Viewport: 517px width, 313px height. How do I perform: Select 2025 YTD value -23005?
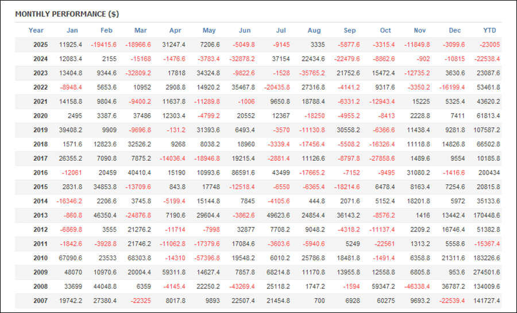coord(489,45)
